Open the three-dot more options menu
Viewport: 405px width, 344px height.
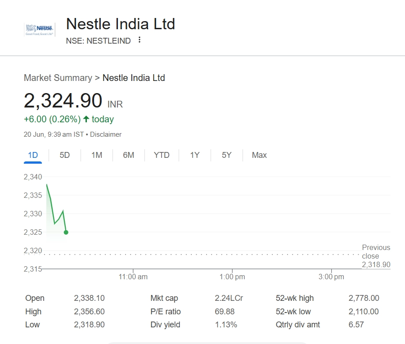click(139, 40)
